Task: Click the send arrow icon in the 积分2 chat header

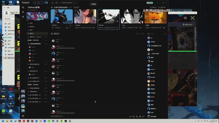Action: (x=137, y=34)
